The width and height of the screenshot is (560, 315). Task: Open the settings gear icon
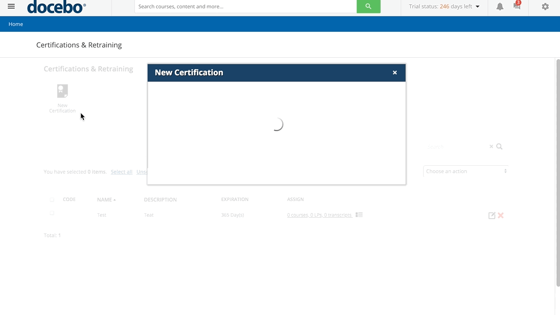point(545,6)
